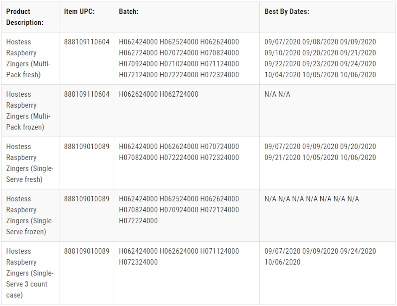
Task: Select Hostess Raspberry Zingers Multi-Pack frozen cell
Action: pos(30,111)
